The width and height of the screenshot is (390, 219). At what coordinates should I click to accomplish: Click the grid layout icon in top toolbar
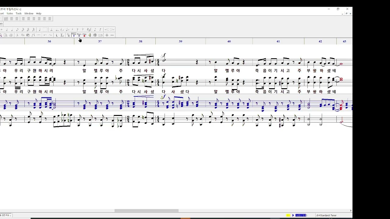6,19
